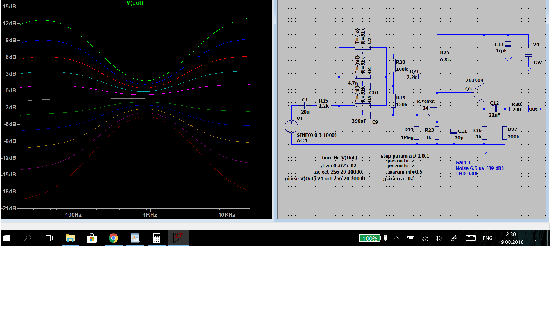Switch the ENG input language
This screenshot has width=558, height=313.
(487, 238)
